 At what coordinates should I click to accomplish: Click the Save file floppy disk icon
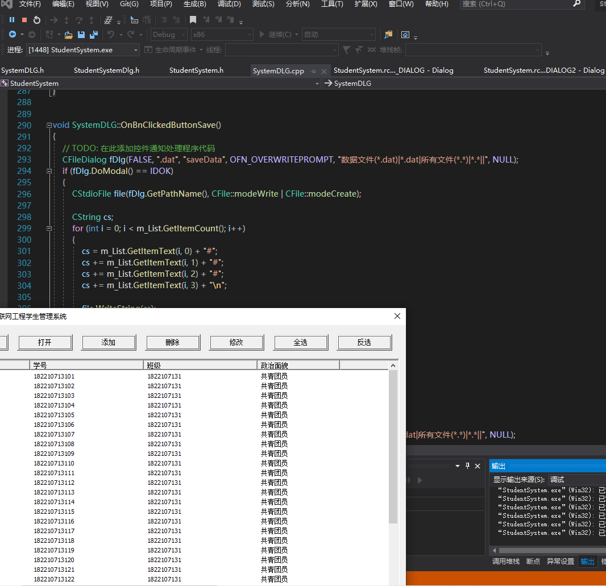point(81,35)
